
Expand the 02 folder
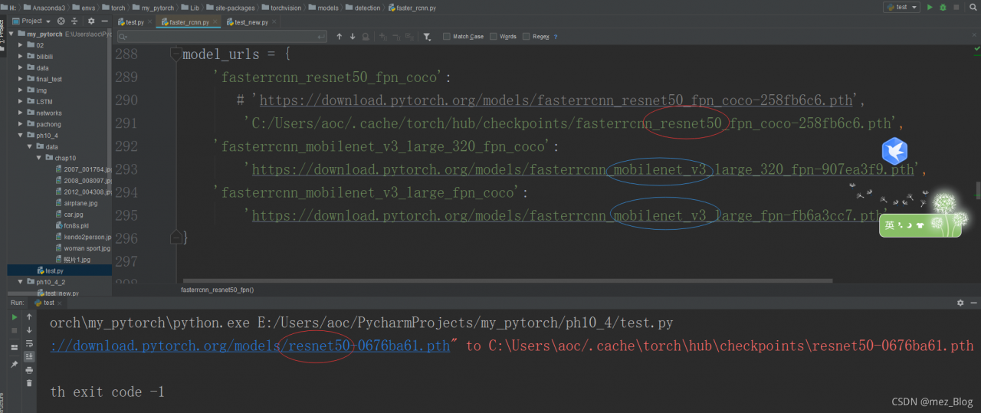tap(21, 45)
